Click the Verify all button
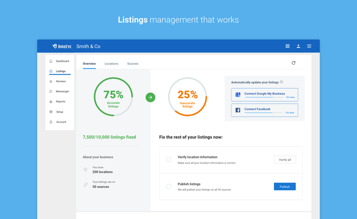Viewport: 357px width, 219px height. pos(285,160)
